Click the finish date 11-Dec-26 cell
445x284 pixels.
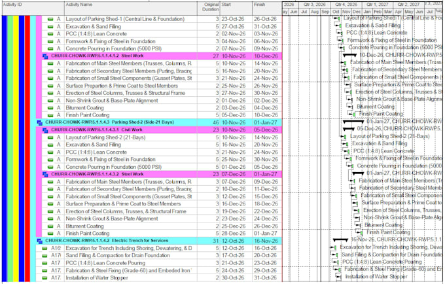[267, 189]
